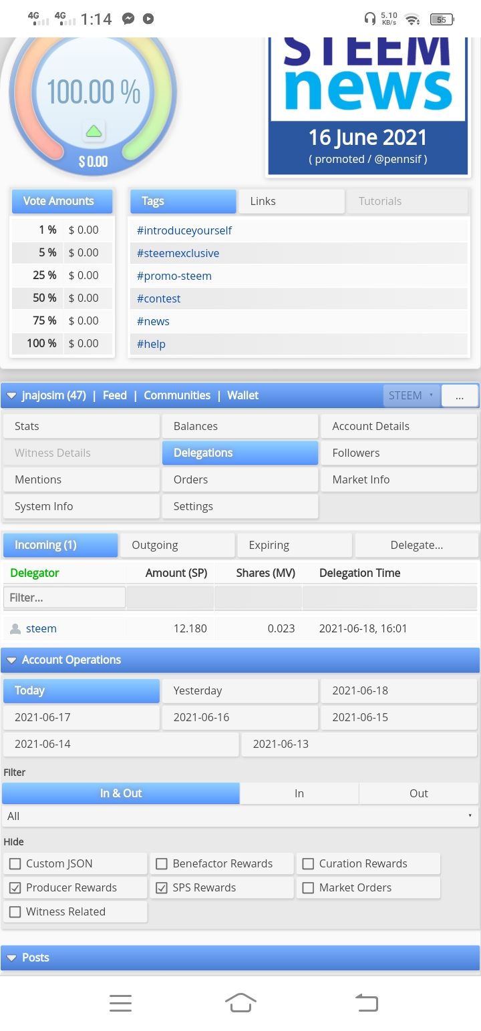Open the Wallet link in account bar
This screenshot has height=1031, width=481.
[x=243, y=395]
